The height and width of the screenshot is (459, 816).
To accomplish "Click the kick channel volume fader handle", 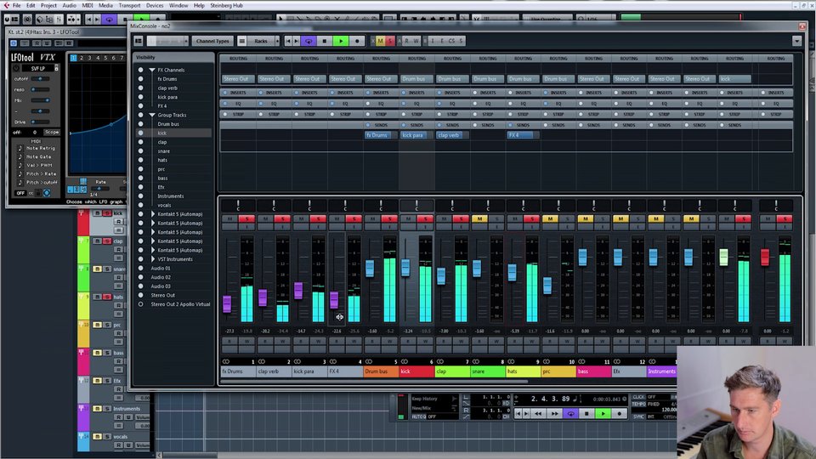I will coord(405,268).
